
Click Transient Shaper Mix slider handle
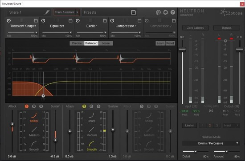pyautogui.click(x=36, y=33)
